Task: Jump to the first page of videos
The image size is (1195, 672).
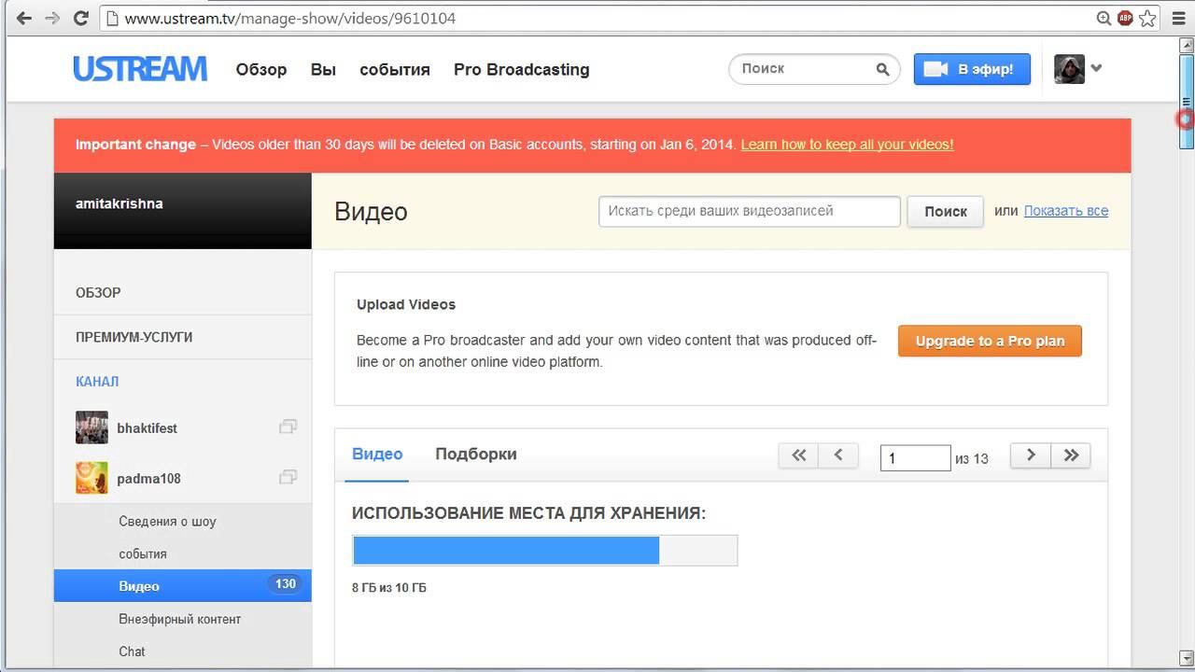Action: tap(798, 455)
